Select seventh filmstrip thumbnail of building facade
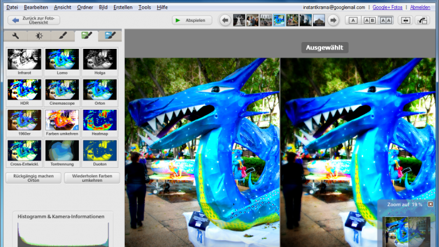 point(319,21)
